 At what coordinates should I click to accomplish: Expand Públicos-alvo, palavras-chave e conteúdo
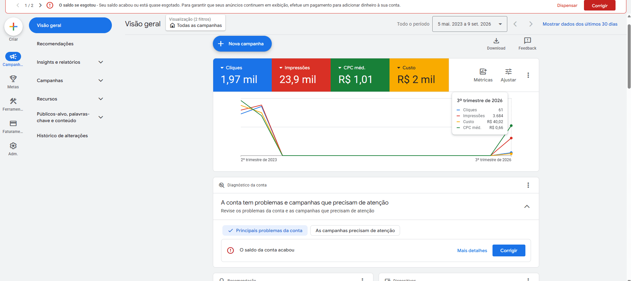tap(101, 117)
